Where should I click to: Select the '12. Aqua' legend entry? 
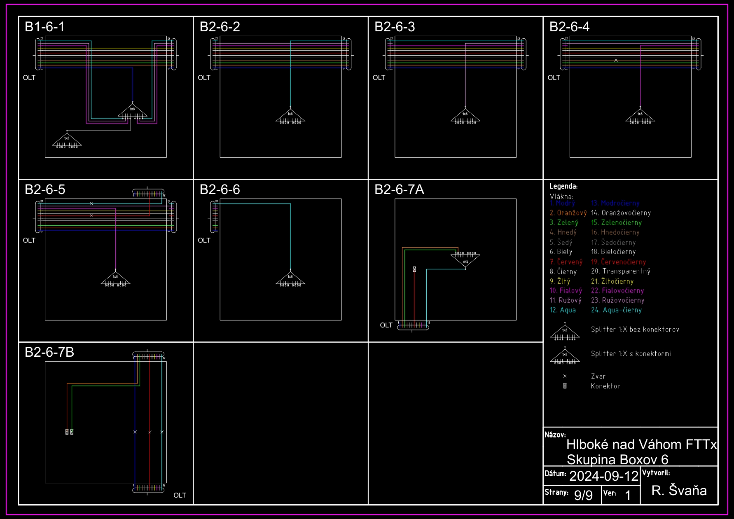[x=563, y=310]
